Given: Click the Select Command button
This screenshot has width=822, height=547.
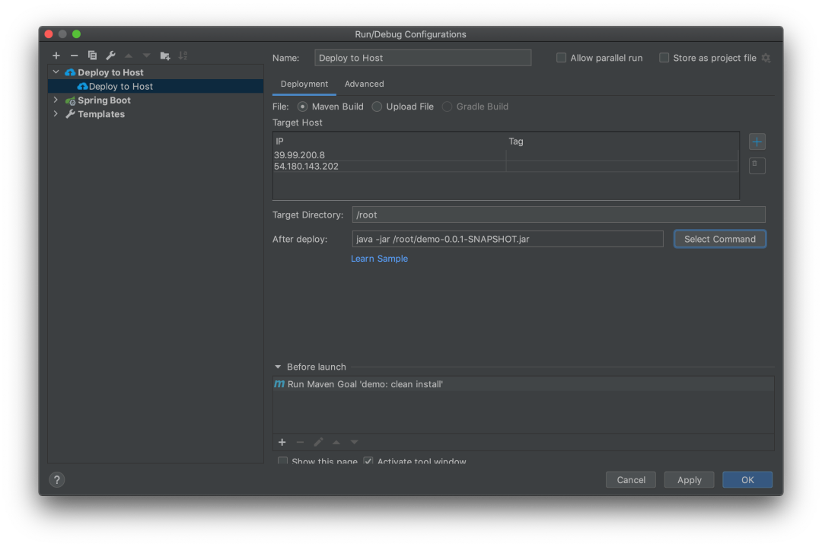Looking at the screenshot, I should coord(719,239).
